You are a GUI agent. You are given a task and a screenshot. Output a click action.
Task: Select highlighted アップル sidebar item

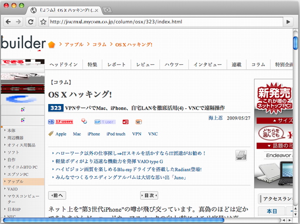pyautogui.click(x=23, y=181)
